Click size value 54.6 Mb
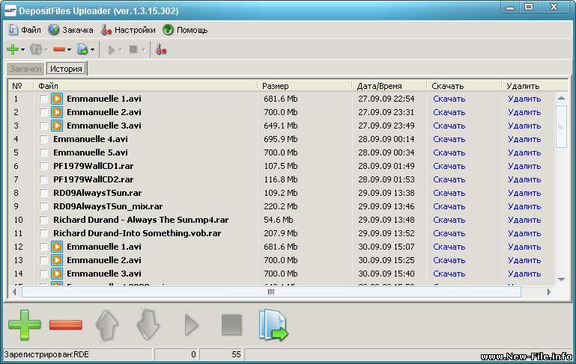The height and width of the screenshot is (364, 576). click(x=279, y=220)
